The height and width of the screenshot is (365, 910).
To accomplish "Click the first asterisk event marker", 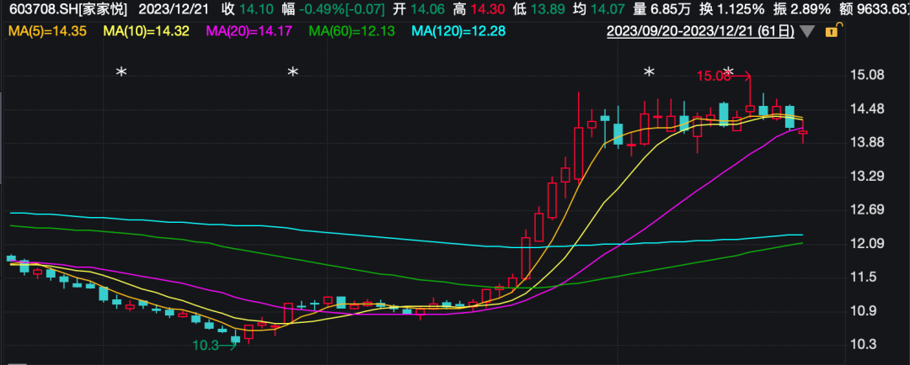I will (x=121, y=73).
